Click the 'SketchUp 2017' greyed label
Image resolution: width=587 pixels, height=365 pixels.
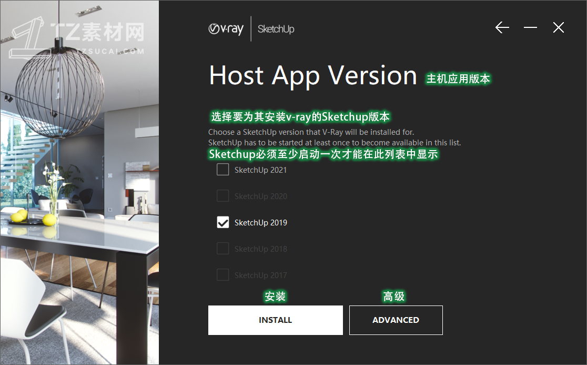pyautogui.click(x=260, y=275)
